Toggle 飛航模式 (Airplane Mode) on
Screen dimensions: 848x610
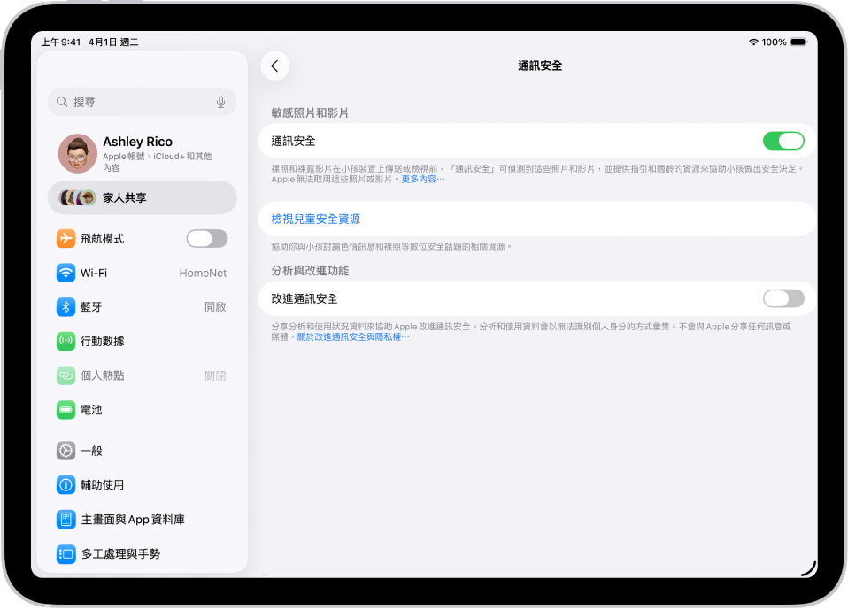(206, 238)
